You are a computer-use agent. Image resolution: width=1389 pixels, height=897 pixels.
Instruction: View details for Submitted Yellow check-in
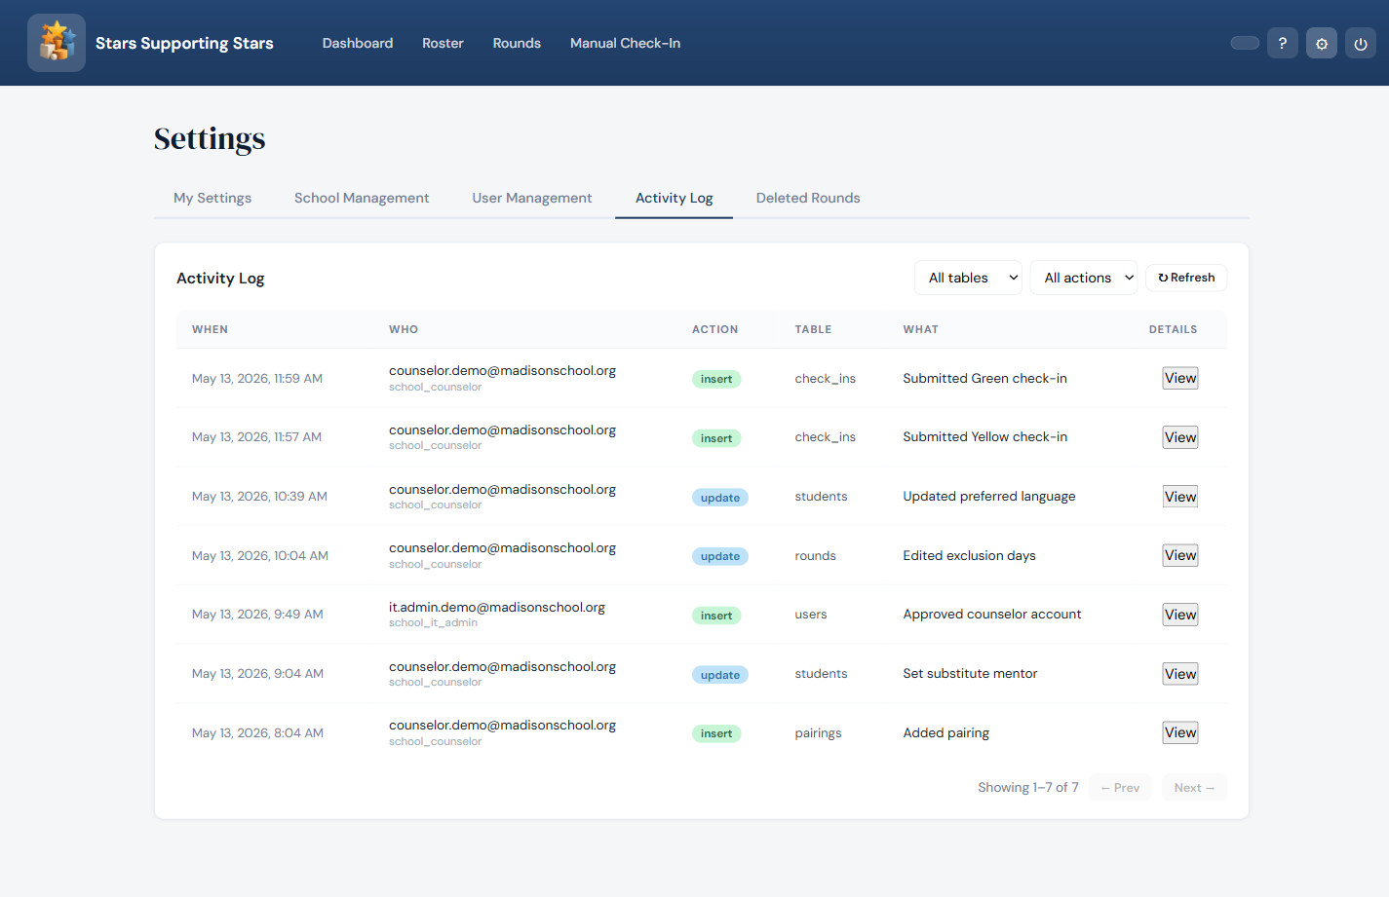point(1180,437)
